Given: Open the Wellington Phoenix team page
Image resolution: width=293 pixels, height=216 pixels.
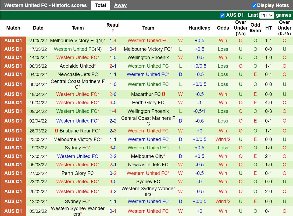Looking at the screenshot, I should pos(148,57).
